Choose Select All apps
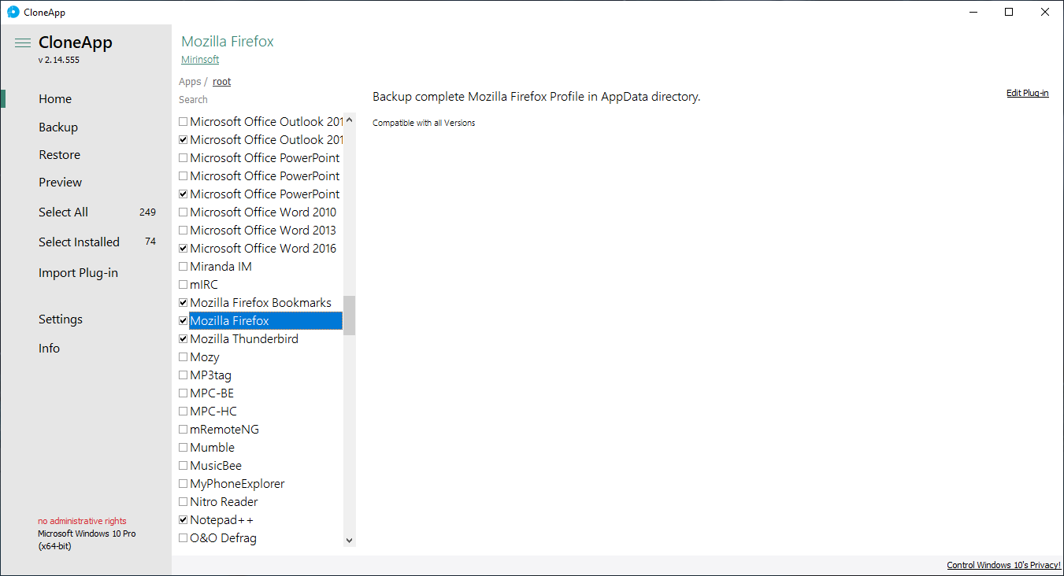Image resolution: width=1064 pixels, height=576 pixels. (x=64, y=212)
